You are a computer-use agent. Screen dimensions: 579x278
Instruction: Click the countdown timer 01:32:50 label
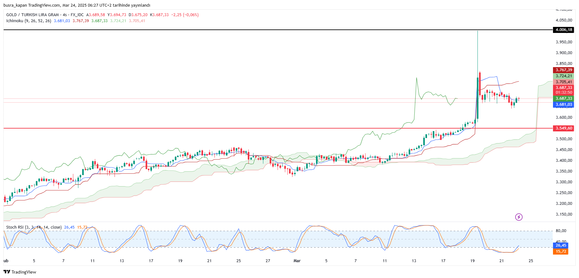(564, 92)
